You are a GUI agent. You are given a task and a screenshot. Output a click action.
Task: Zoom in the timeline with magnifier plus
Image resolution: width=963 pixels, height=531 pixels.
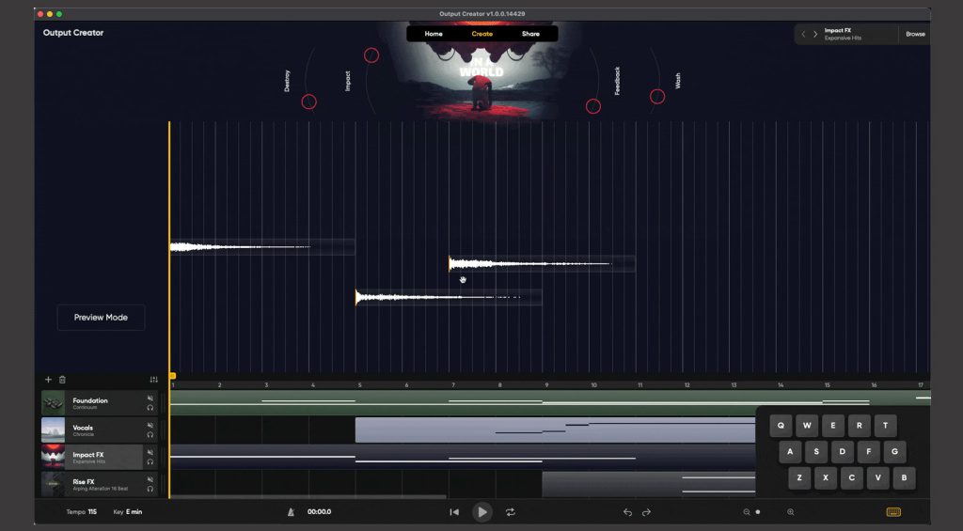(x=790, y=512)
